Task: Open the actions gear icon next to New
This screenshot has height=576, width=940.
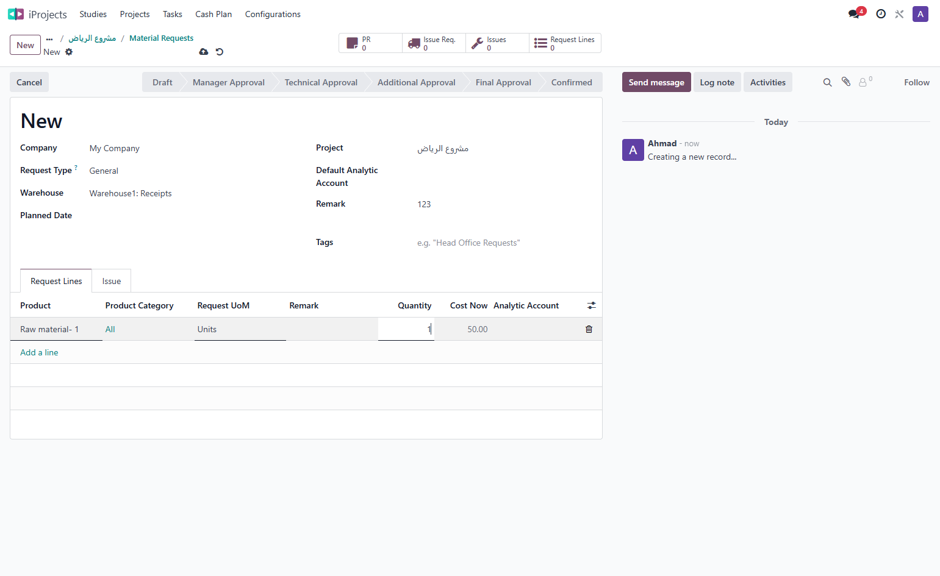Action: [69, 52]
